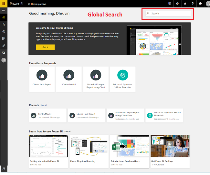
Task: Open iCentrixModel favorite card
Action: [69, 79]
